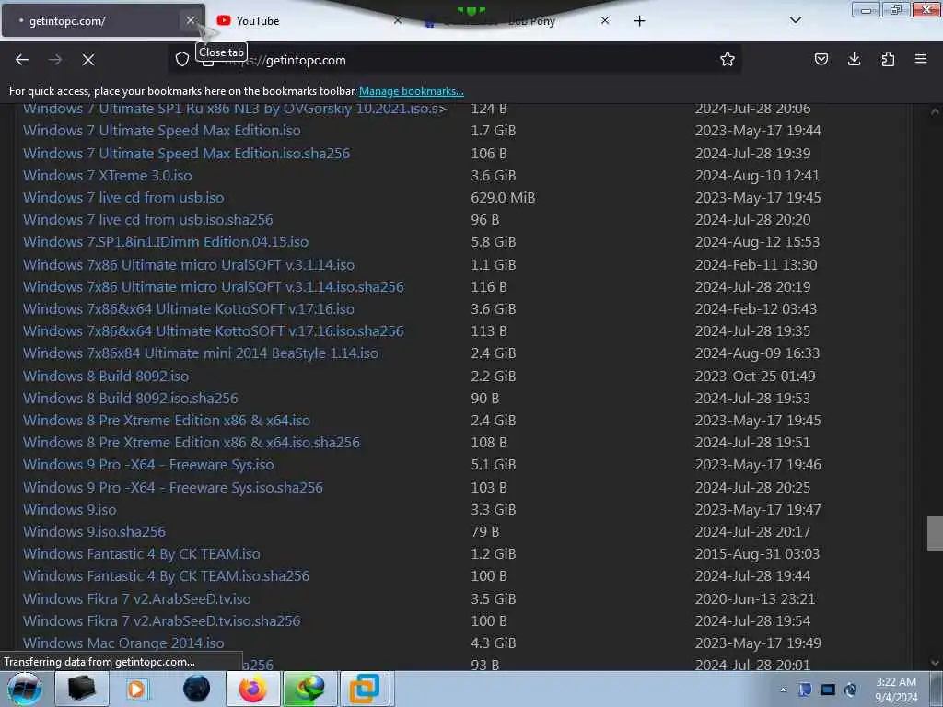Viewport: 943px width, 707px height.
Task: Open Windows 8 Build 8092.iso
Action: pyautogui.click(x=106, y=377)
